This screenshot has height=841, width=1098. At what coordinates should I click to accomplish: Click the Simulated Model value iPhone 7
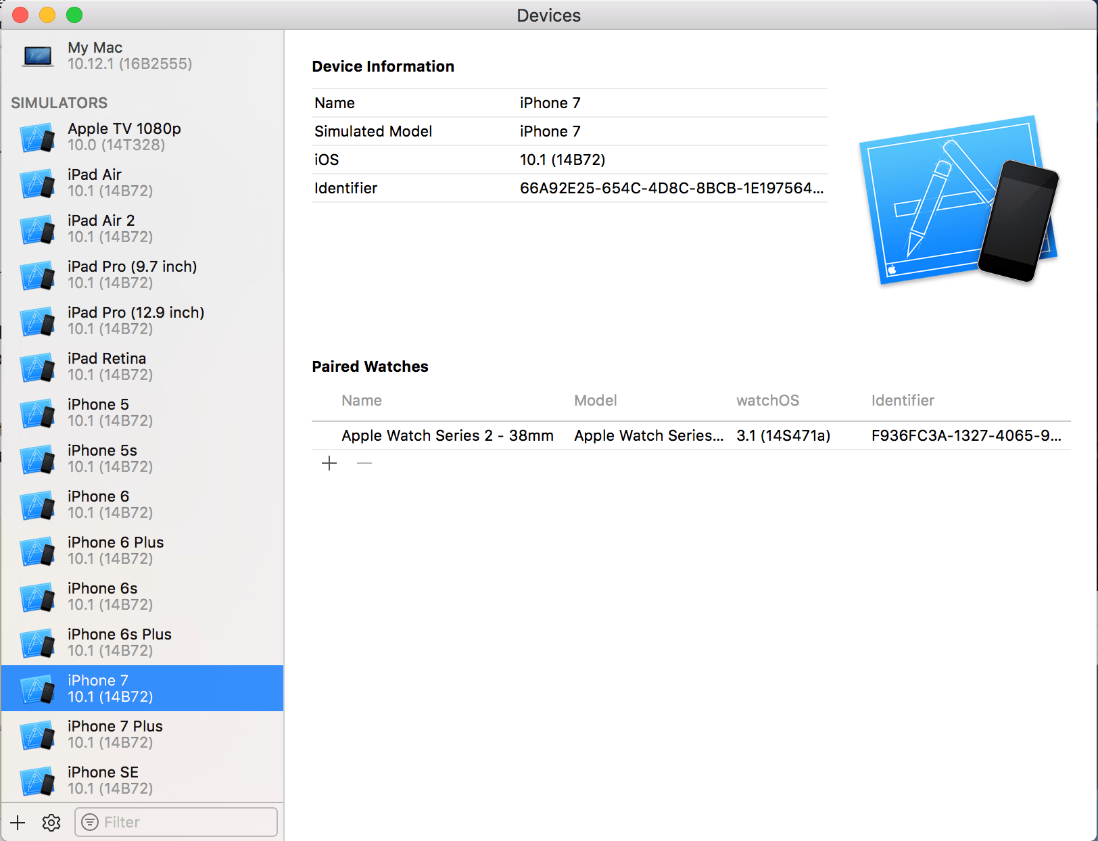pyautogui.click(x=550, y=131)
